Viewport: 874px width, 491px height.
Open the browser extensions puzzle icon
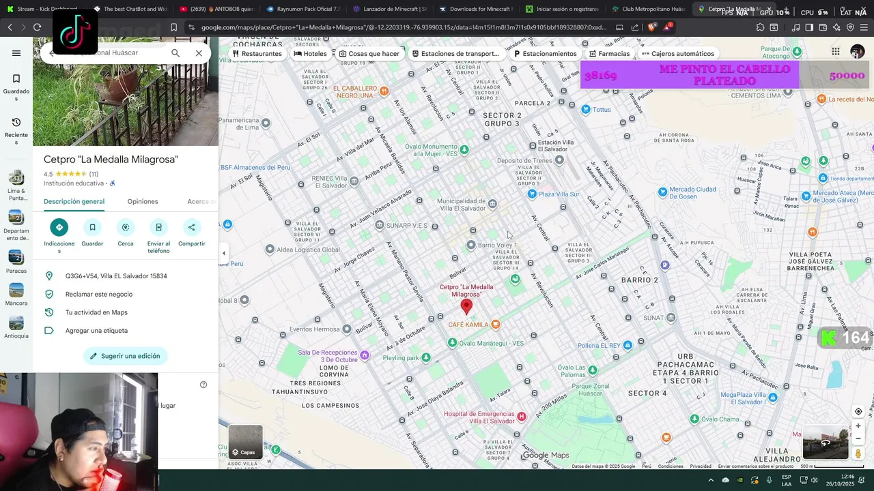pyautogui.click(x=760, y=27)
